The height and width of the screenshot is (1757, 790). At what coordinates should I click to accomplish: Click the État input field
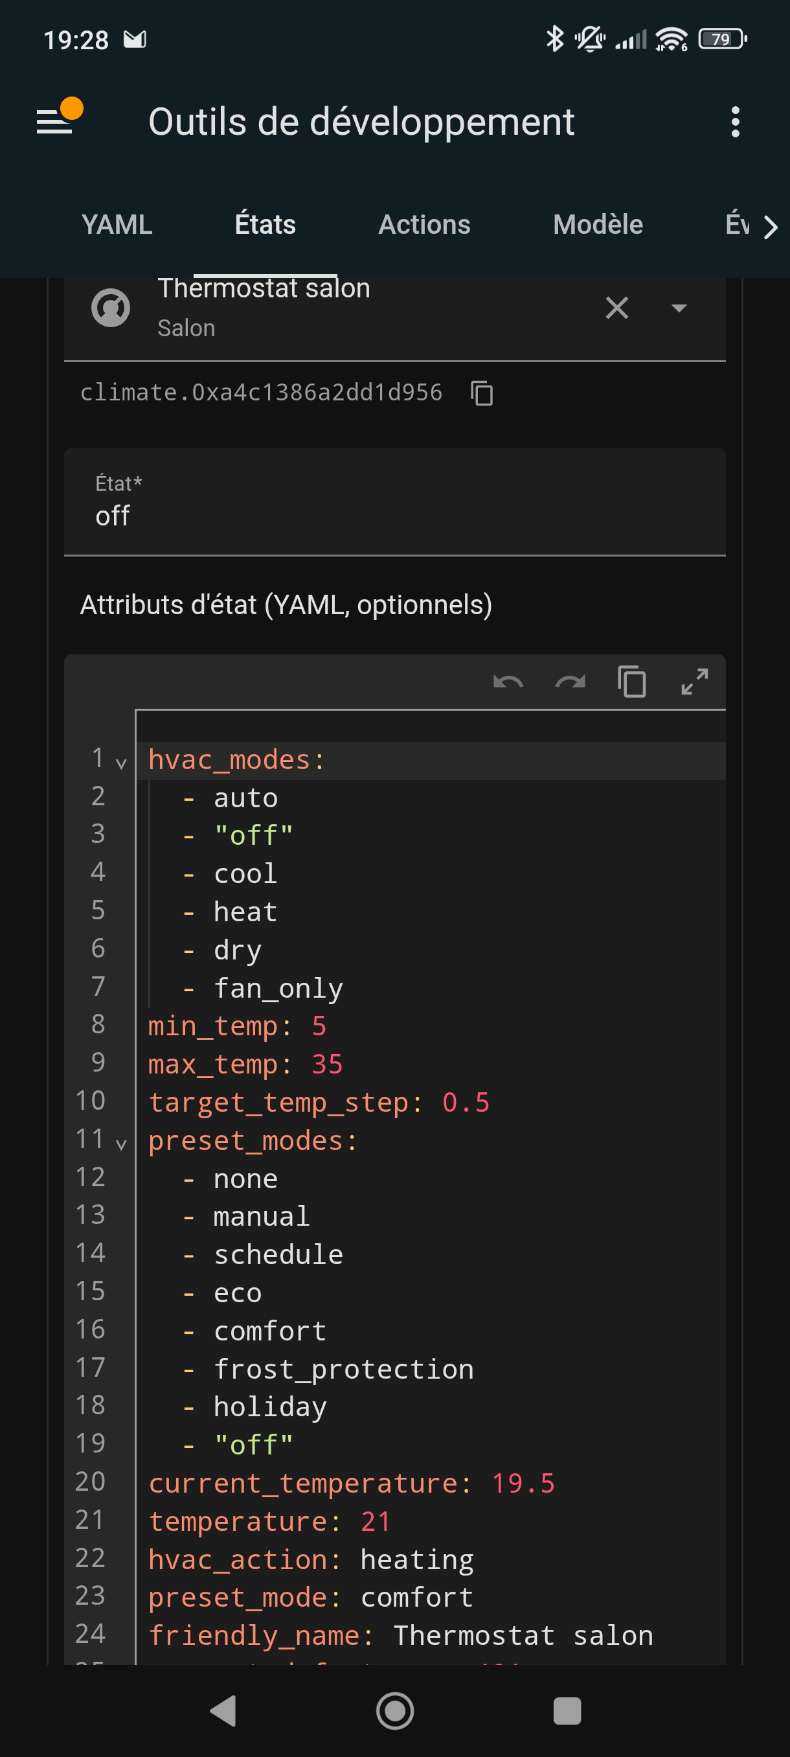click(394, 503)
